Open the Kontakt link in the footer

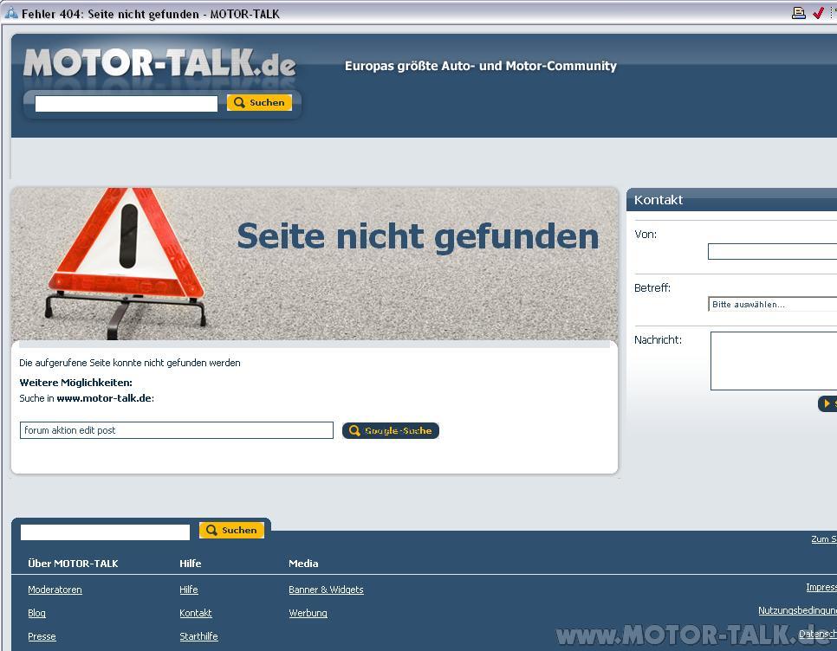(x=196, y=613)
